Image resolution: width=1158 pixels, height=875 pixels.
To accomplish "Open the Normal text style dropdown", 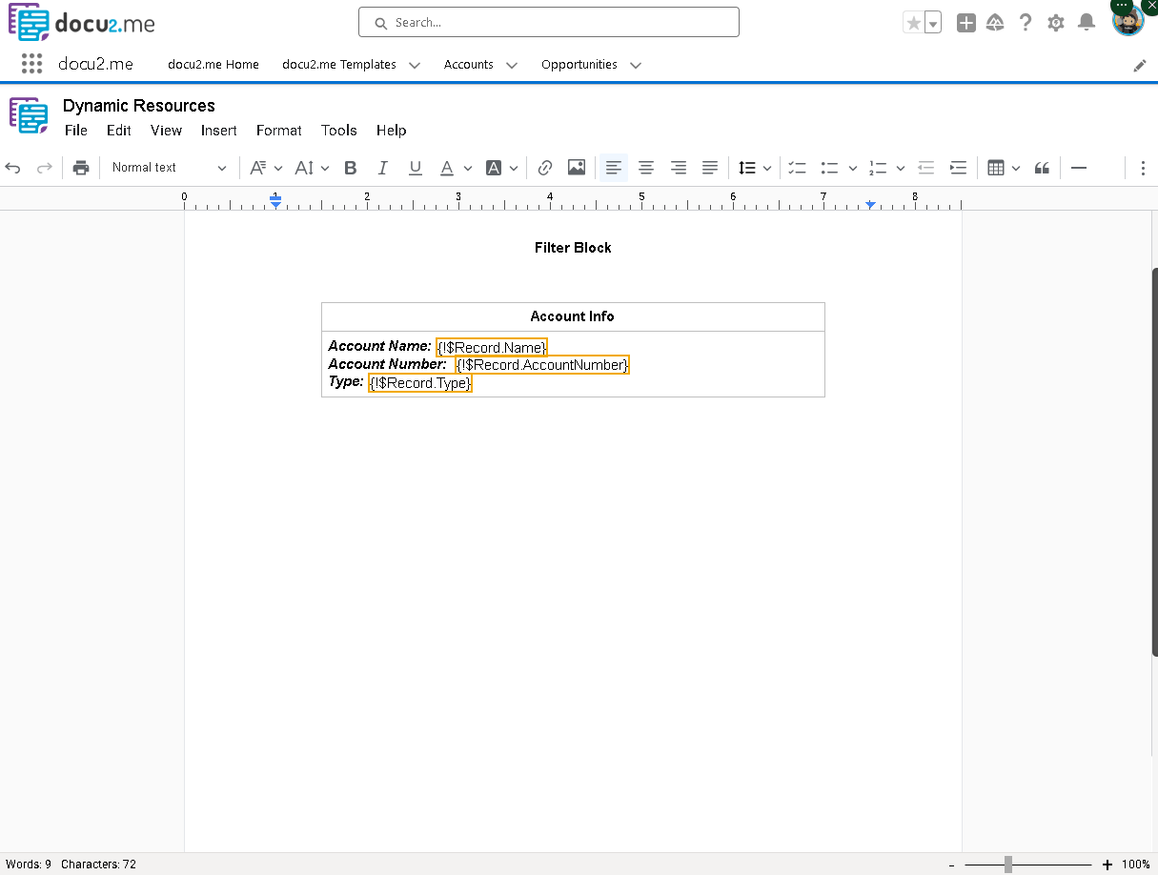I will point(169,168).
